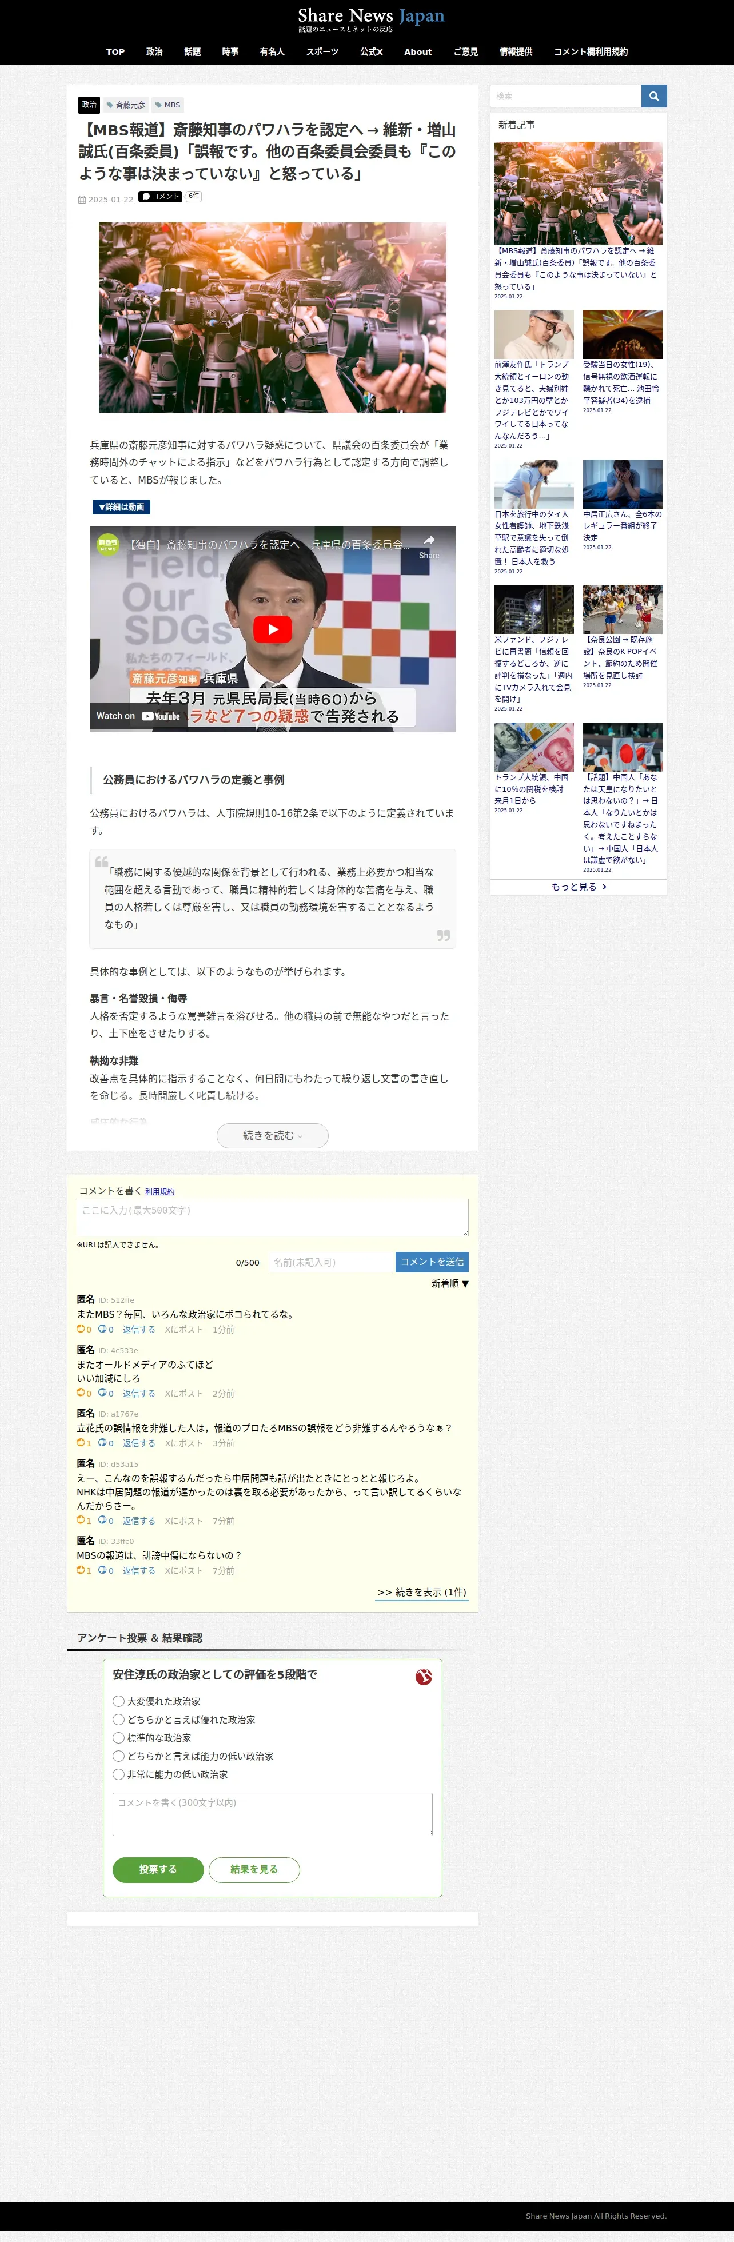Open the TOP menu item

click(x=116, y=51)
